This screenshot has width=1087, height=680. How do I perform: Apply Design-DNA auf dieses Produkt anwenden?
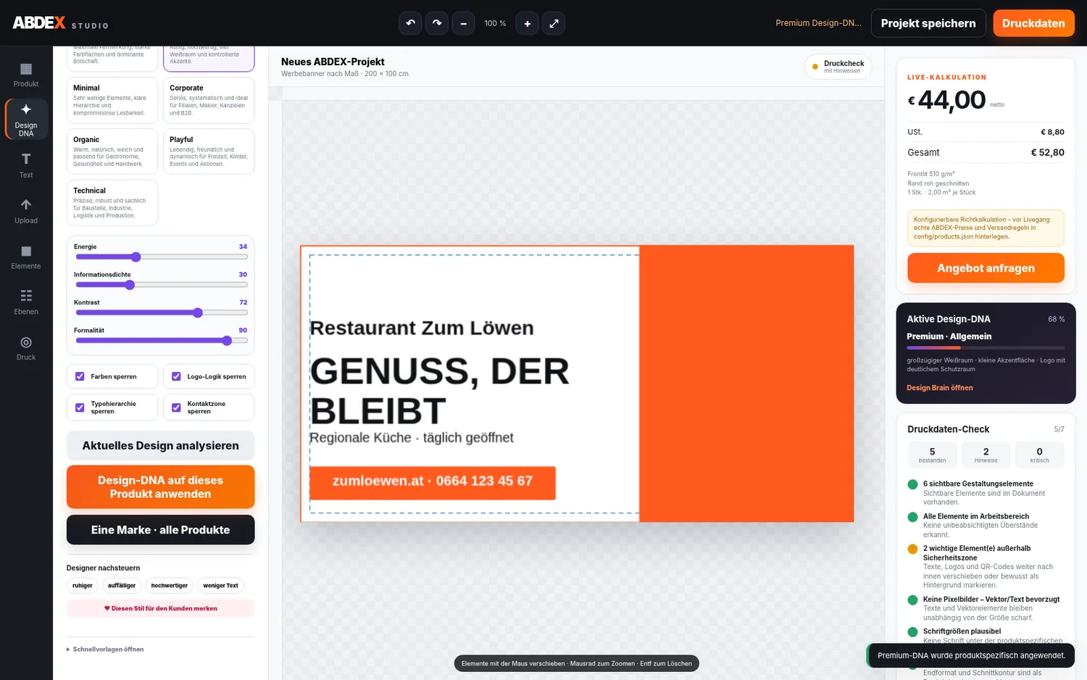pyautogui.click(x=161, y=487)
